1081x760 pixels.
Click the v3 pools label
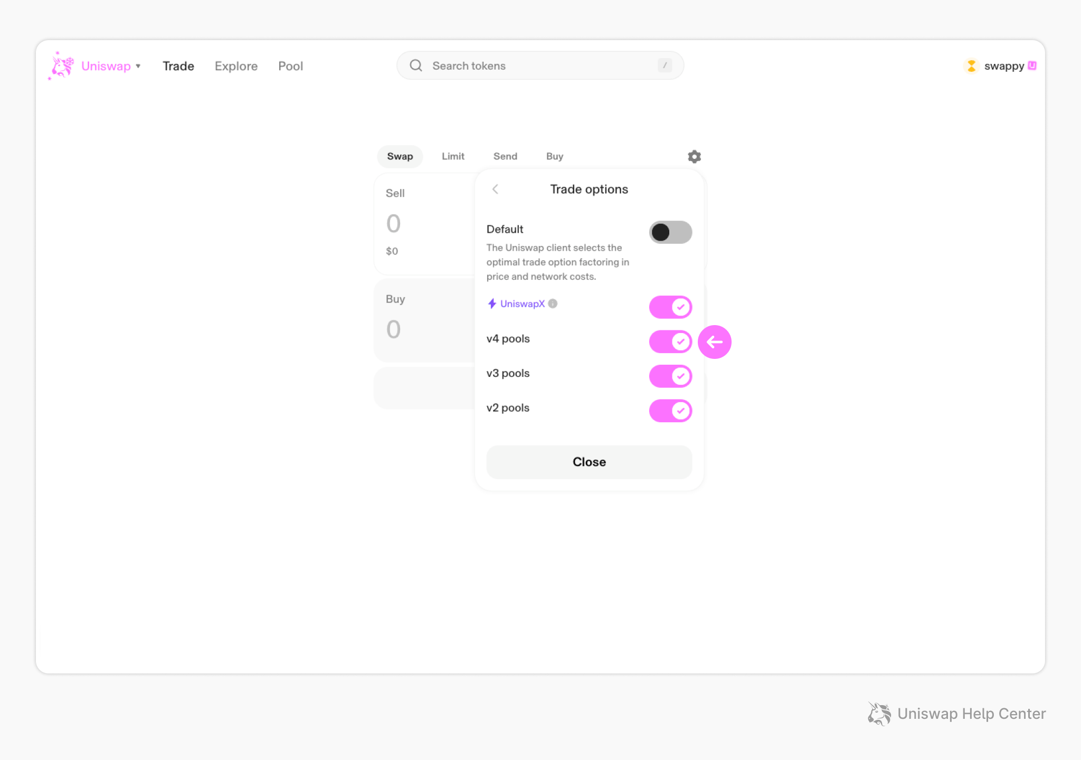[x=508, y=373]
